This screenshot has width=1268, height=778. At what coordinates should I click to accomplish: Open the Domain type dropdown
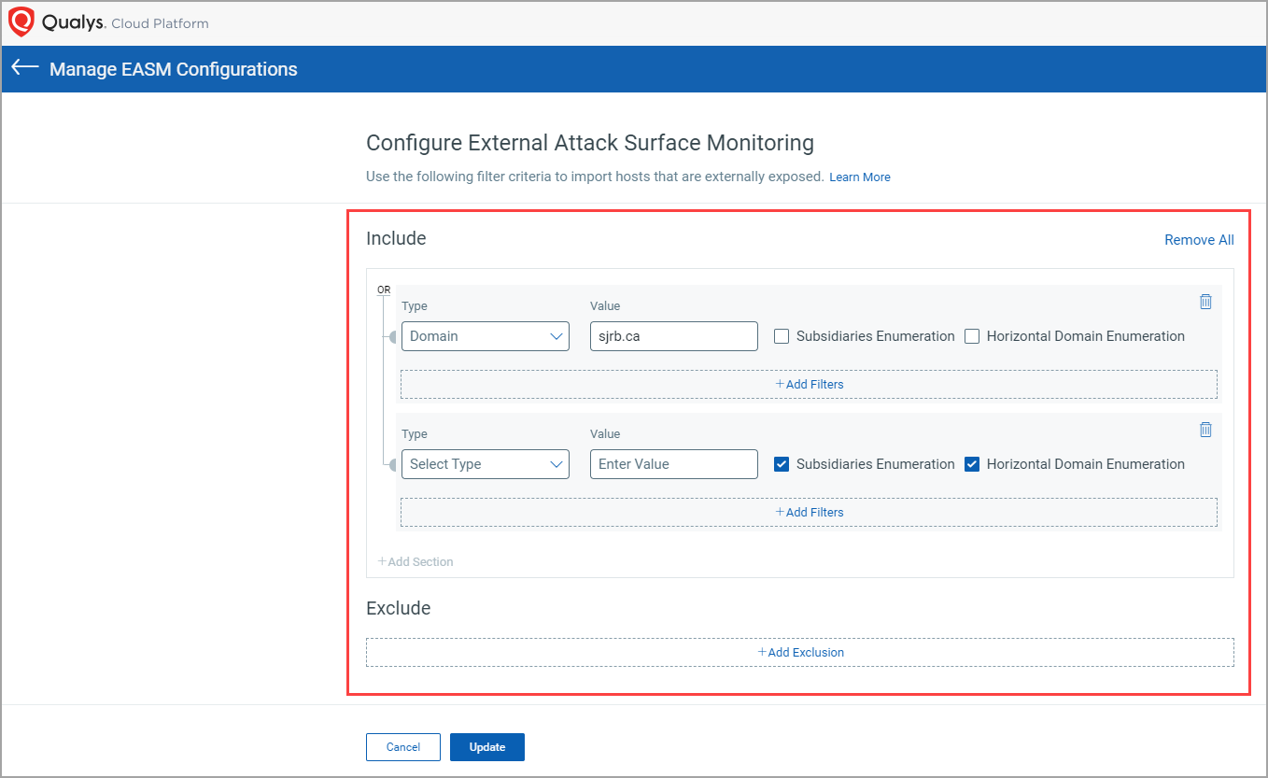pyautogui.click(x=485, y=335)
